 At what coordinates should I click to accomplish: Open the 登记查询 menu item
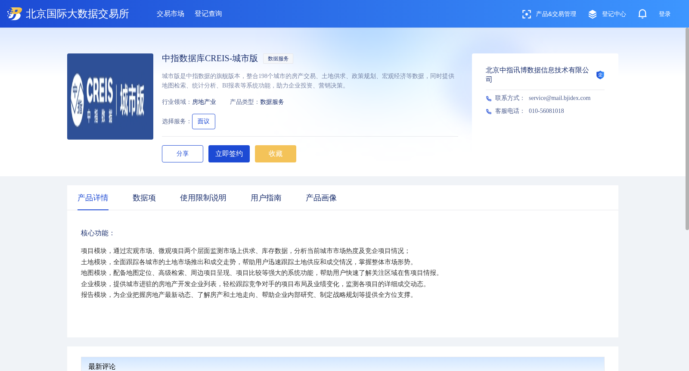tap(208, 14)
